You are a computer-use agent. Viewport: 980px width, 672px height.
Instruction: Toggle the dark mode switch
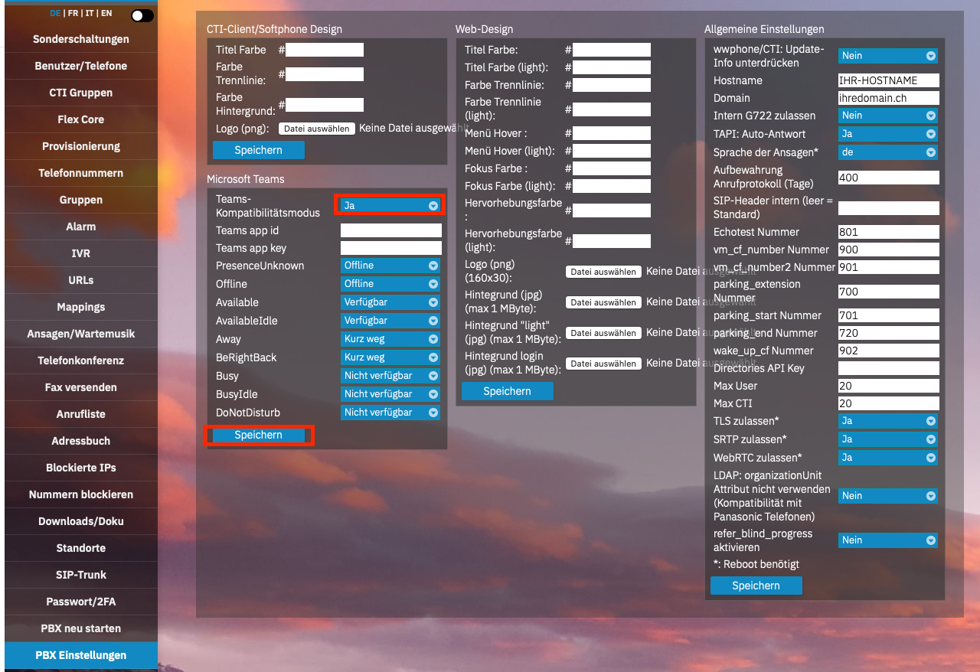point(142,15)
